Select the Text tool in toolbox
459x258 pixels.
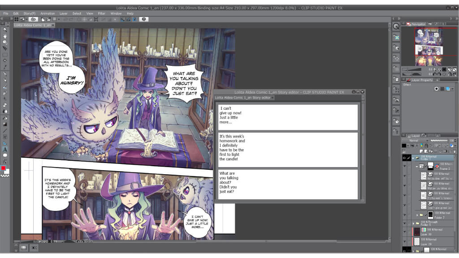[5, 149]
